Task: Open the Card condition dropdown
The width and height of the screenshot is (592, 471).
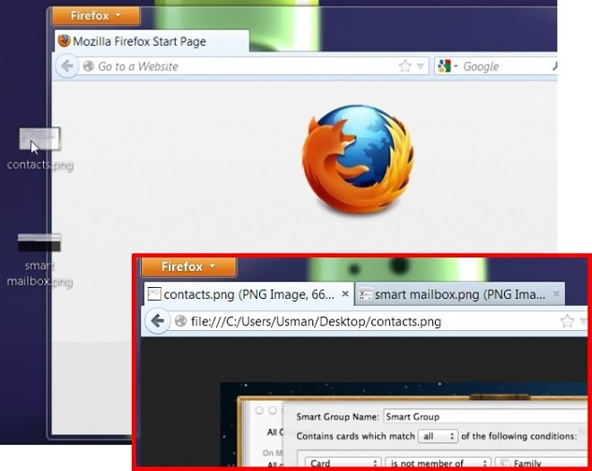Action: 342,463
